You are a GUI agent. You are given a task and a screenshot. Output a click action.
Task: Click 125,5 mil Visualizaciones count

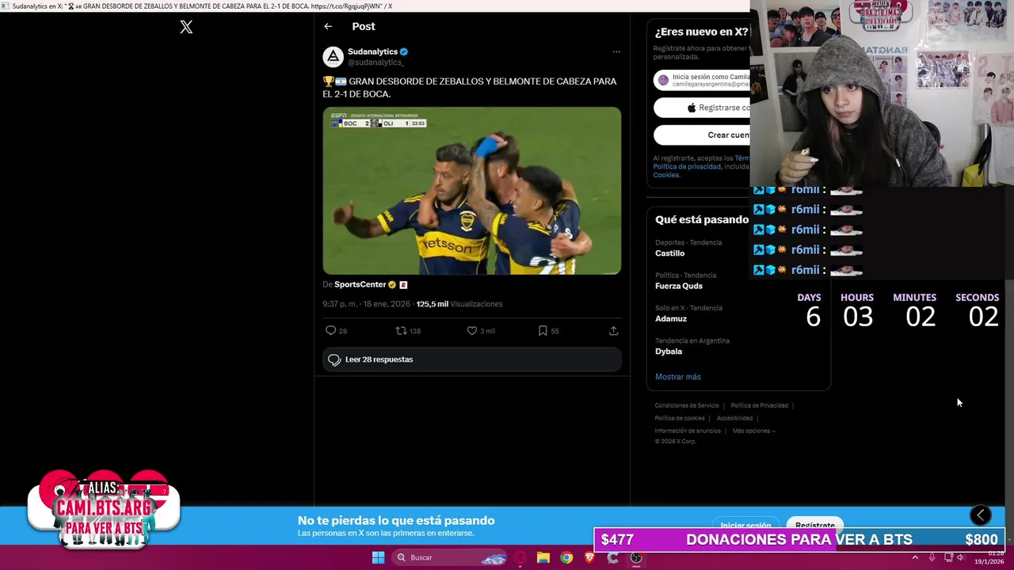[459, 304]
